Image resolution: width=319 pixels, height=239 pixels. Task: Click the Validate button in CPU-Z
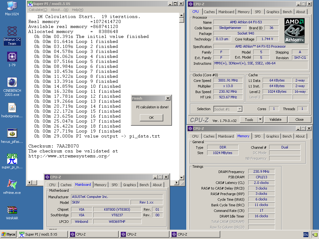pyautogui.click(x=275, y=120)
